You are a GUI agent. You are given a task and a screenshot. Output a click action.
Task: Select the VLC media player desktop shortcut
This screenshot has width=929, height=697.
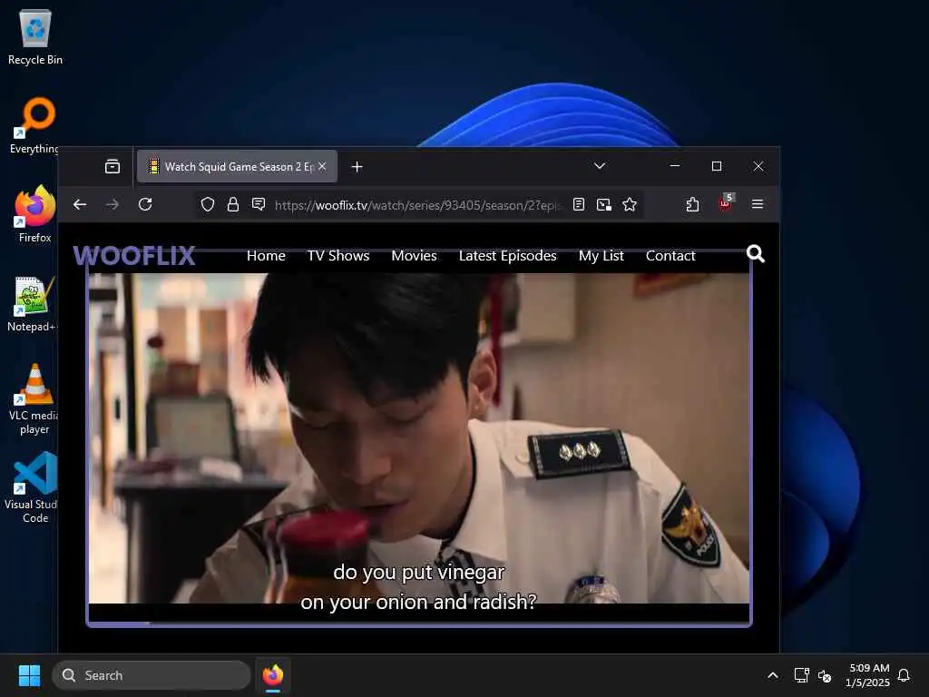[35, 399]
